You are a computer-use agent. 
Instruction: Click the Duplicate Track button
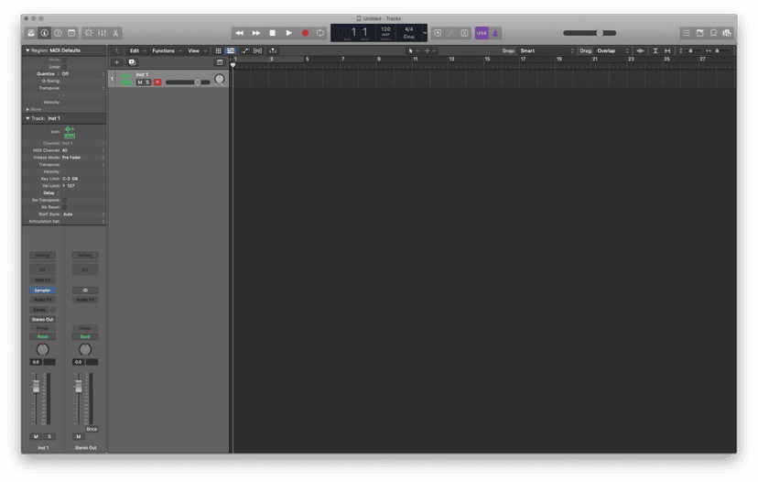(x=132, y=62)
